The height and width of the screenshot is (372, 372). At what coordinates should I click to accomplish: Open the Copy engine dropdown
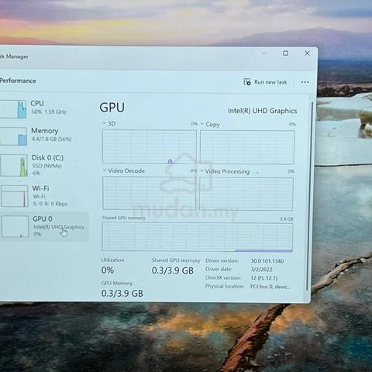tap(202, 124)
